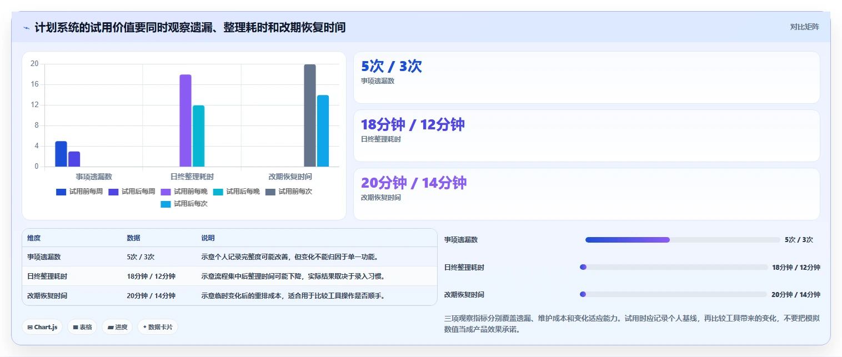Click 改期恢复时间 x-axis label in chart
This screenshot has width=842, height=357.
click(x=290, y=177)
